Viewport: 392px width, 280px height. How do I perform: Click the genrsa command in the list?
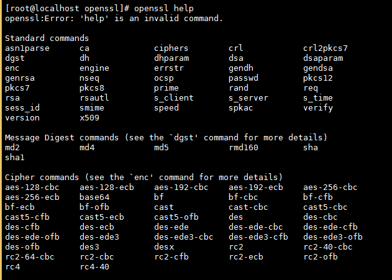click(20, 78)
